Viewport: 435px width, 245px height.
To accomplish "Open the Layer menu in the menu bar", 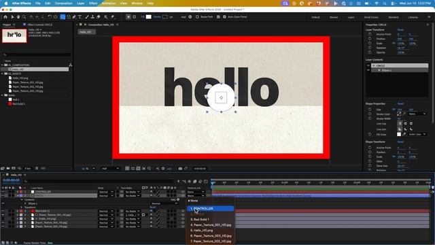I will [x=80, y=3].
